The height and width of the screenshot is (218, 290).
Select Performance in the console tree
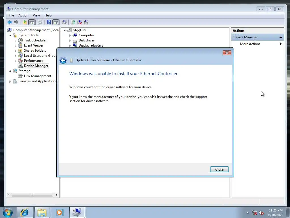34,61
